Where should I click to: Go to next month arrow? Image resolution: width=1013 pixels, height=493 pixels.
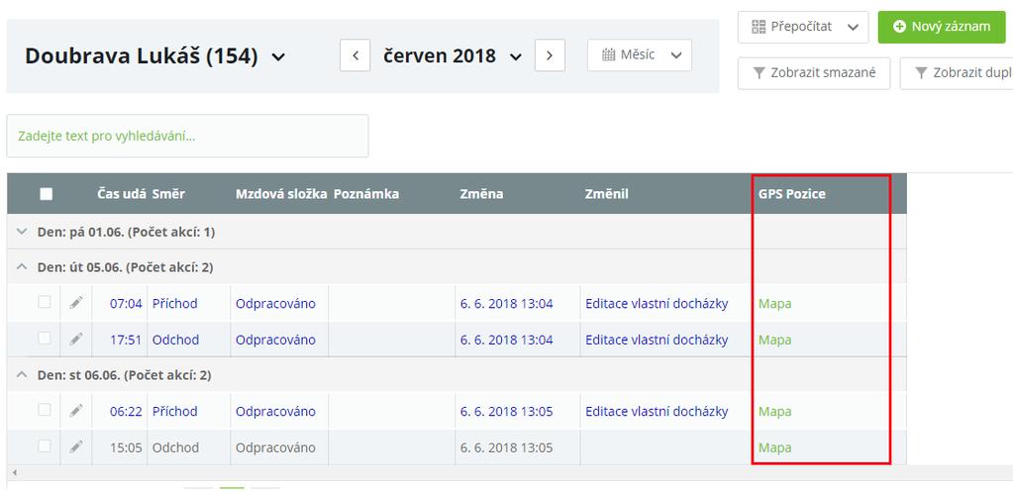click(550, 55)
